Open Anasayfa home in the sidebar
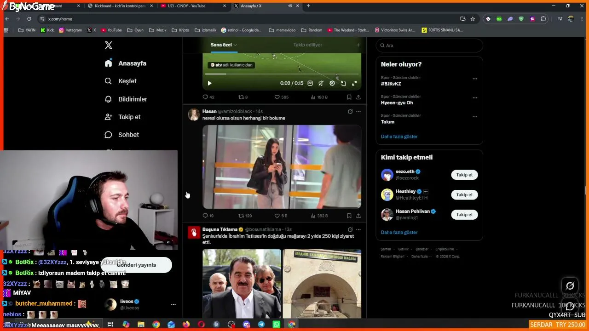589x331 pixels. [125, 63]
